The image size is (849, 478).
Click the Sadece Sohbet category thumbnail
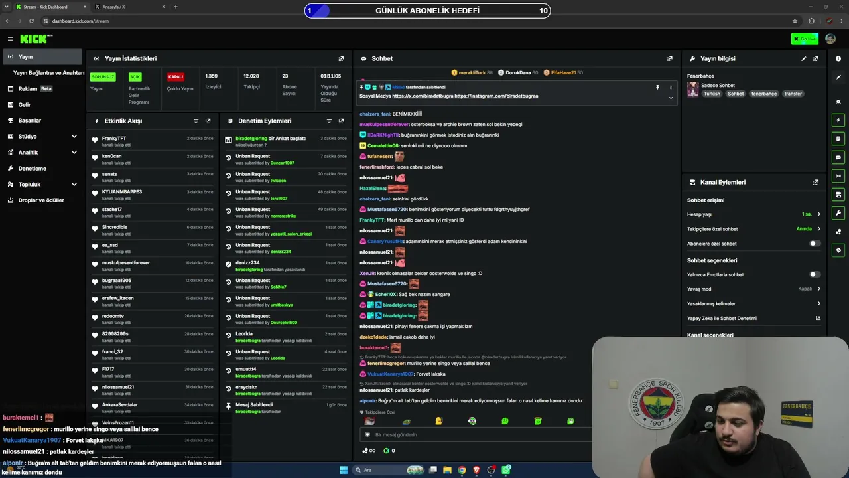pyautogui.click(x=692, y=90)
